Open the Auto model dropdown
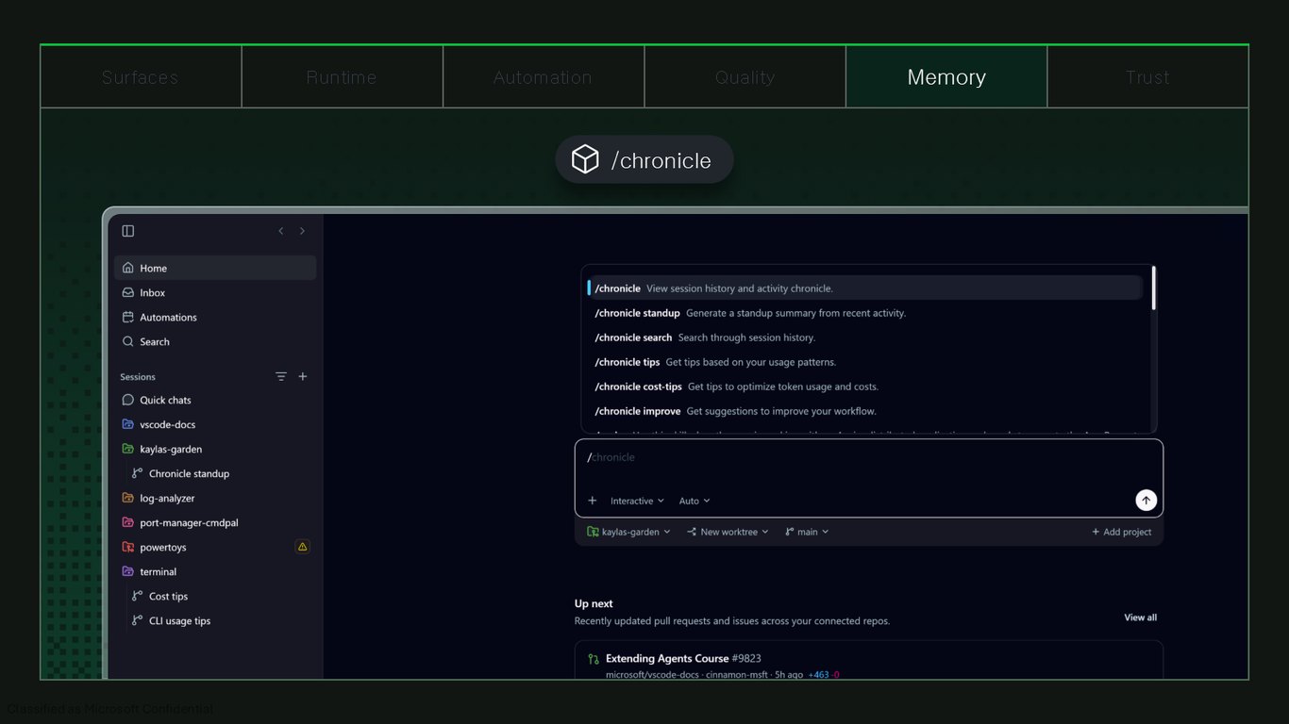Viewport: 1289px width, 724px height. pyautogui.click(x=695, y=501)
